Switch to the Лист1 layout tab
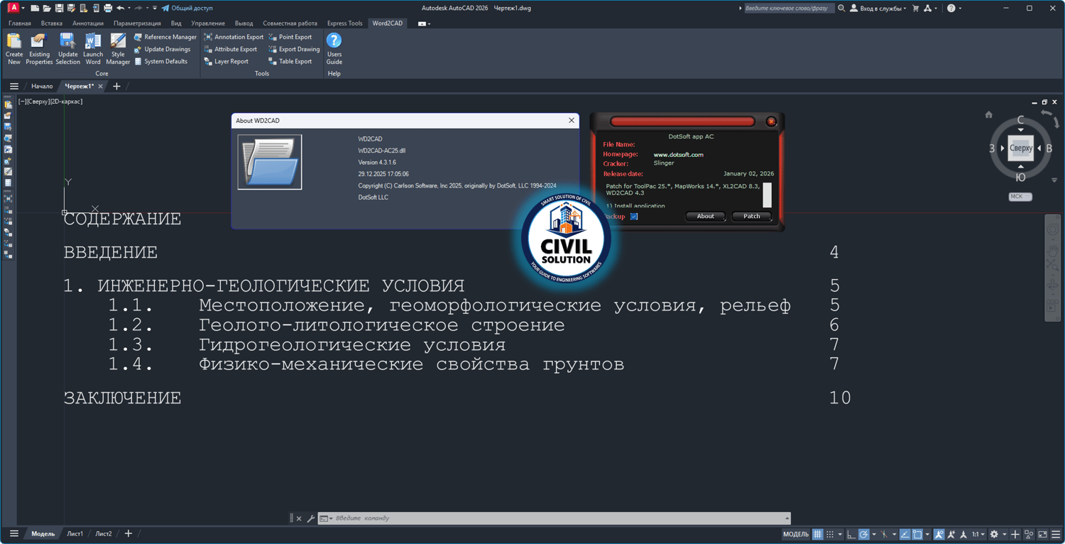Viewport: 1065px width, 544px height. click(x=75, y=534)
